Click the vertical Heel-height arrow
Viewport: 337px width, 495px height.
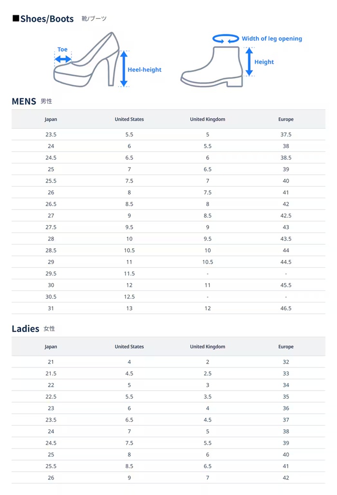click(x=124, y=69)
